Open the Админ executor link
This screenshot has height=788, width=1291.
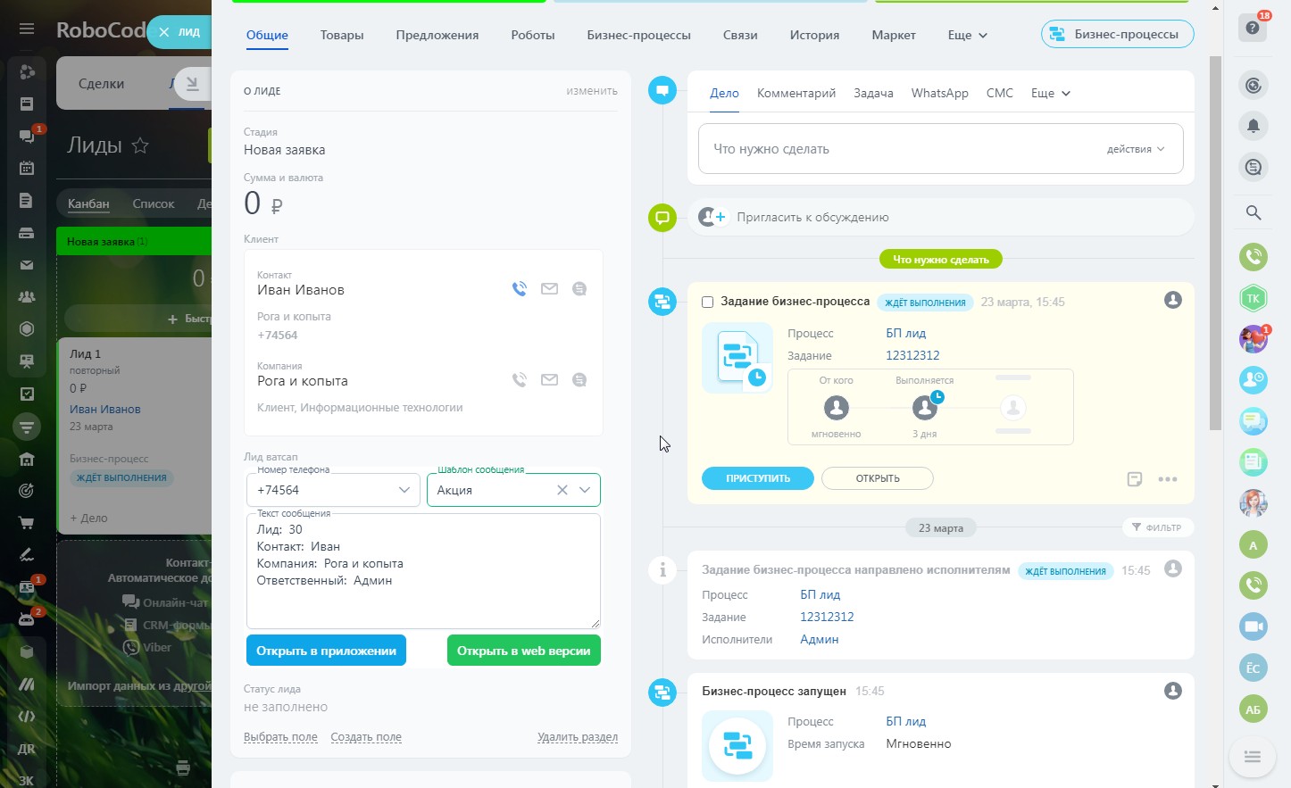tap(820, 639)
